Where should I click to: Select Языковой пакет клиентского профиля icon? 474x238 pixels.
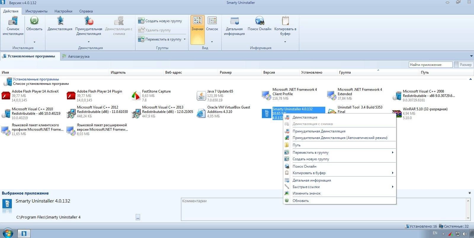(6, 130)
